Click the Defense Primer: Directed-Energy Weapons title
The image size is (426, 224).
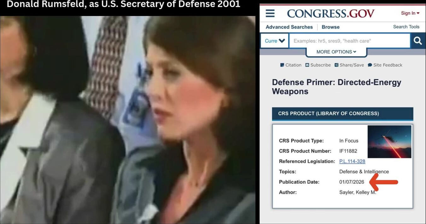tap(336, 87)
